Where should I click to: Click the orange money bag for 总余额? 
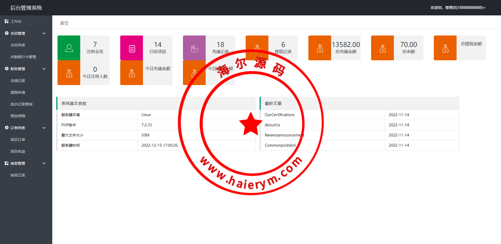(x=383, y=48)
